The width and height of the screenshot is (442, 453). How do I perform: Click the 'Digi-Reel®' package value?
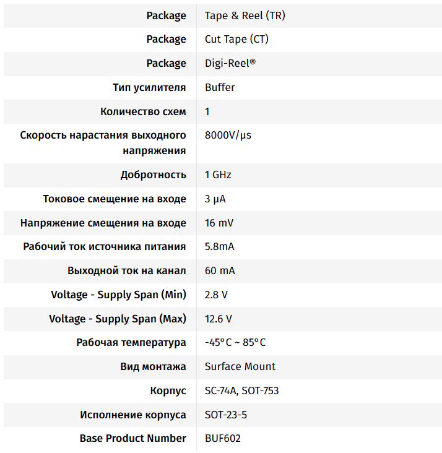pos(230,63)
